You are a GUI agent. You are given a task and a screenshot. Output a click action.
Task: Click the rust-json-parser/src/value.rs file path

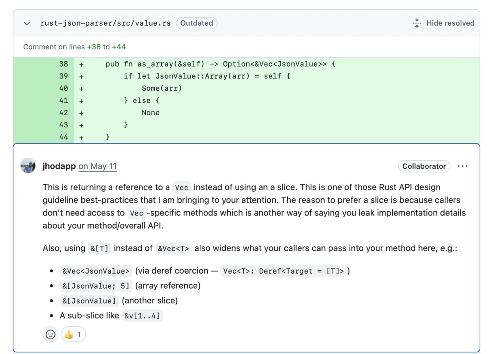pyautogui.click(x=105, y=23)
